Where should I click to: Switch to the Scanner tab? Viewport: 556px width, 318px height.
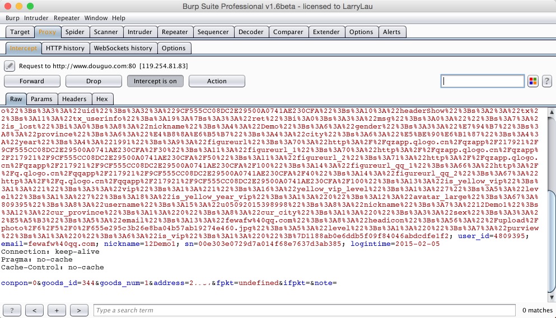pos(106,32)
